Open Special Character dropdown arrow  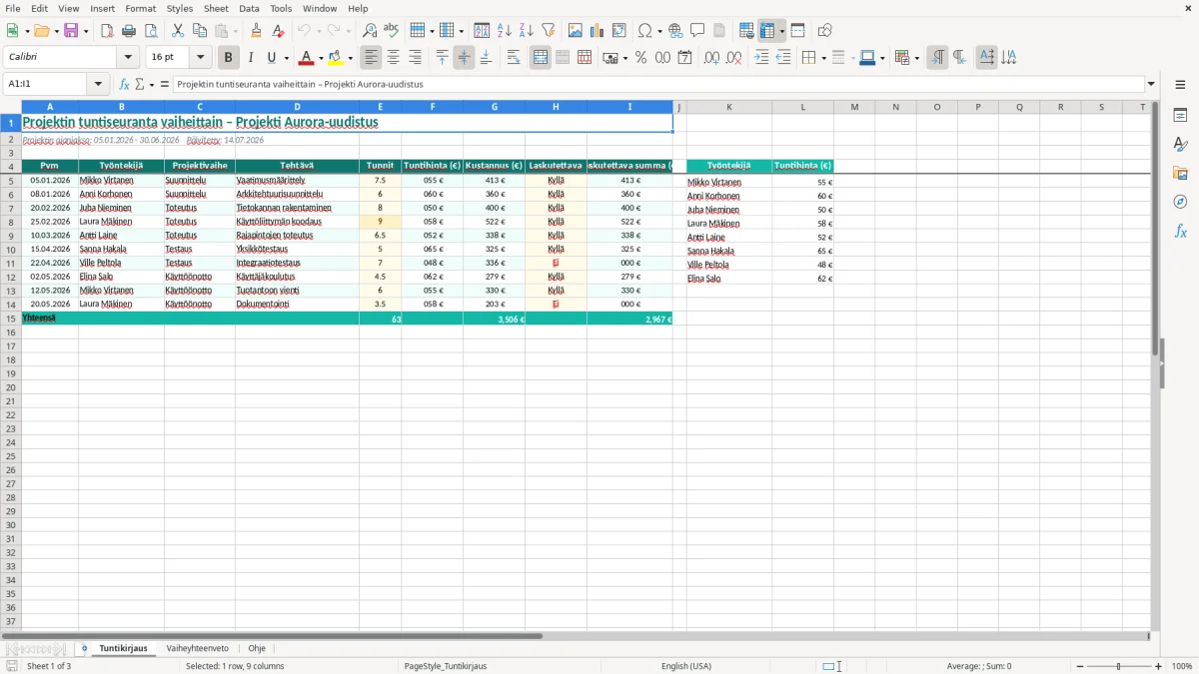(660, 31)
